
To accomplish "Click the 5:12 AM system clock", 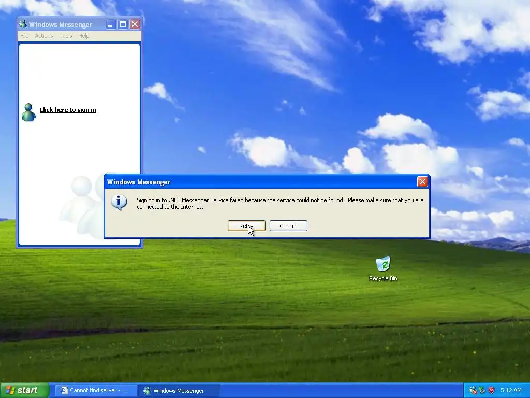I will point(511,391).
